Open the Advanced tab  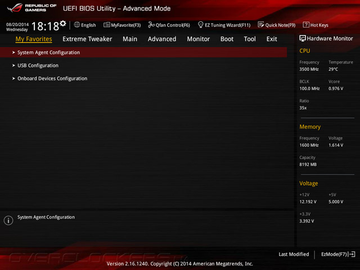click(162, 39)
